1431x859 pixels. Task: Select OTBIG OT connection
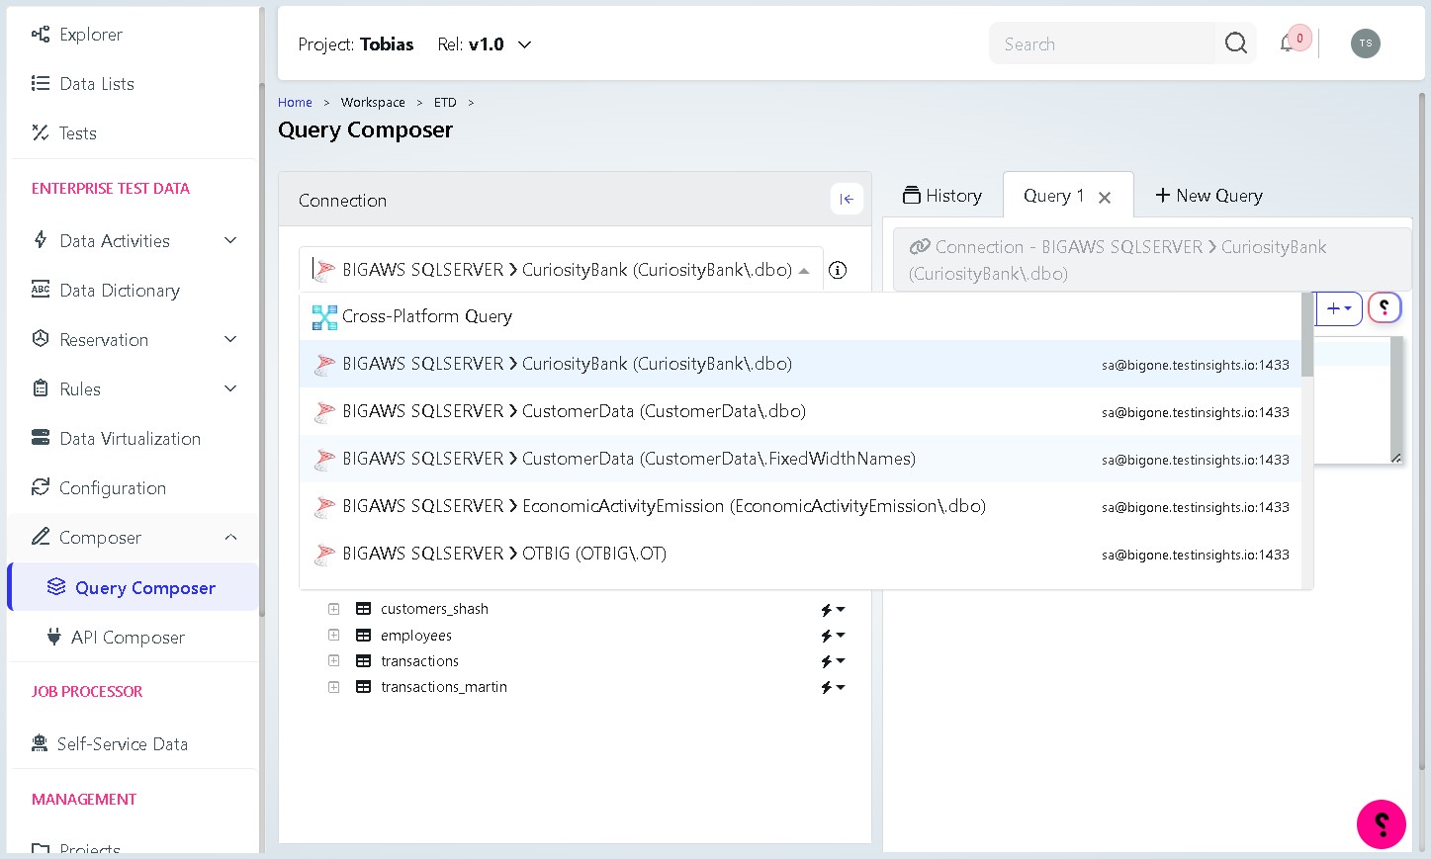(x=800, y=554)
